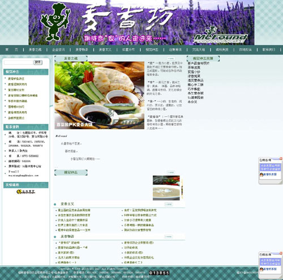Click the friendly-link logo in left sidebar

pyautogui.click(x=26, y=192)
